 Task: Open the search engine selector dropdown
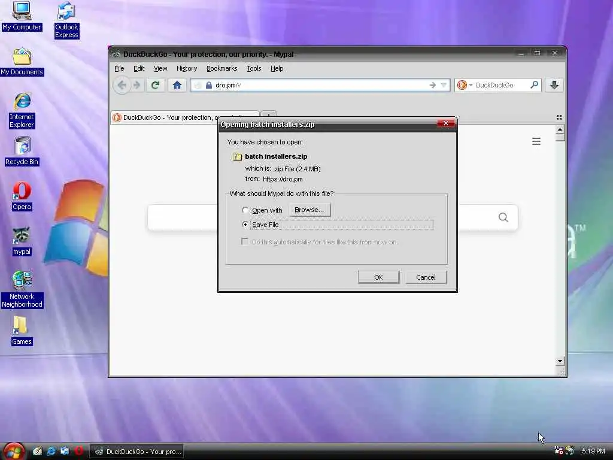[x=465, y=85]
